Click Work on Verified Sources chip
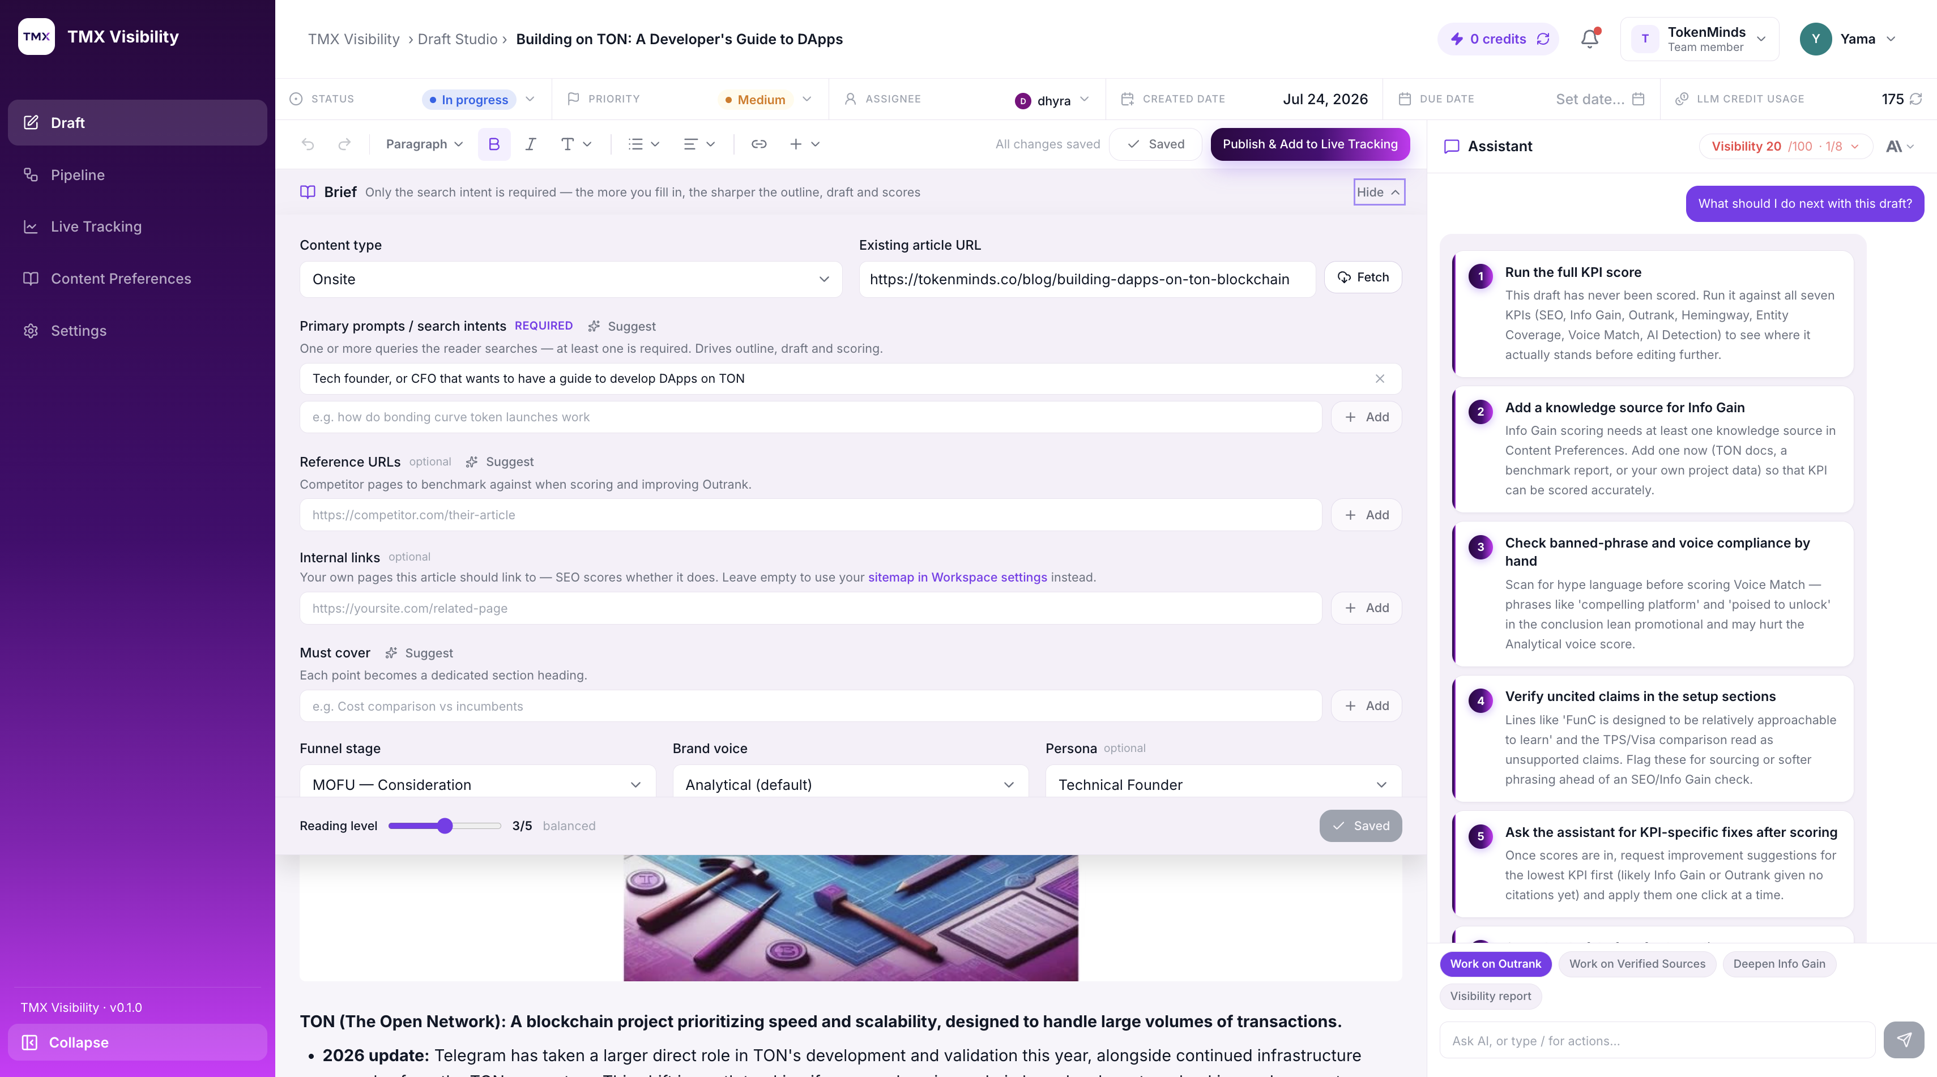Image resolution: width=1937 pixels, height=1077 pixels. click(x=1637, y=964)
